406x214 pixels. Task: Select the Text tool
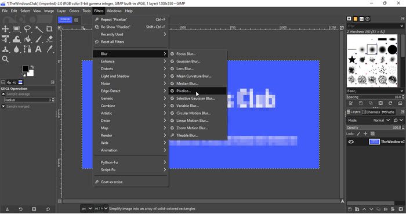pyautogui.click(x=39, y=49)
